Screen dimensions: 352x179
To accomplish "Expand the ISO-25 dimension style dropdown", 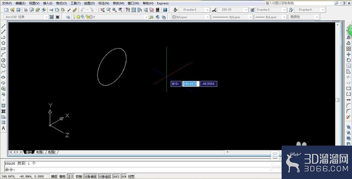I will coord(233,9).
